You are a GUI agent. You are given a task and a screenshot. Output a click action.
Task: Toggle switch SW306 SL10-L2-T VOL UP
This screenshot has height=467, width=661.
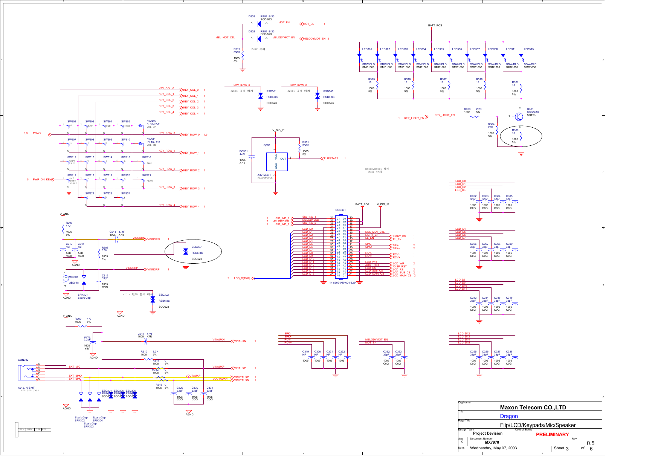(x=141, y=125)
